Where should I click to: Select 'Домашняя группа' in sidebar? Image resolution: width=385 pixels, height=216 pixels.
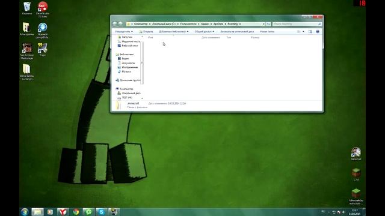pyautogui.click(x=128, y=80)
